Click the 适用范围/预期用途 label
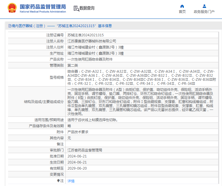This screenshot has width=222, height=186. click(x=49, y=120)
